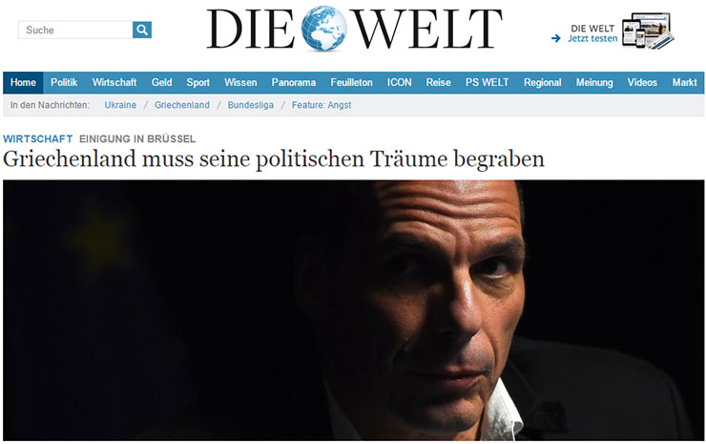The width and height of the screenshot is (706, 444).
Task: Open the Home navigation tab
Action: pyautogui.click(x=23, y=82)
